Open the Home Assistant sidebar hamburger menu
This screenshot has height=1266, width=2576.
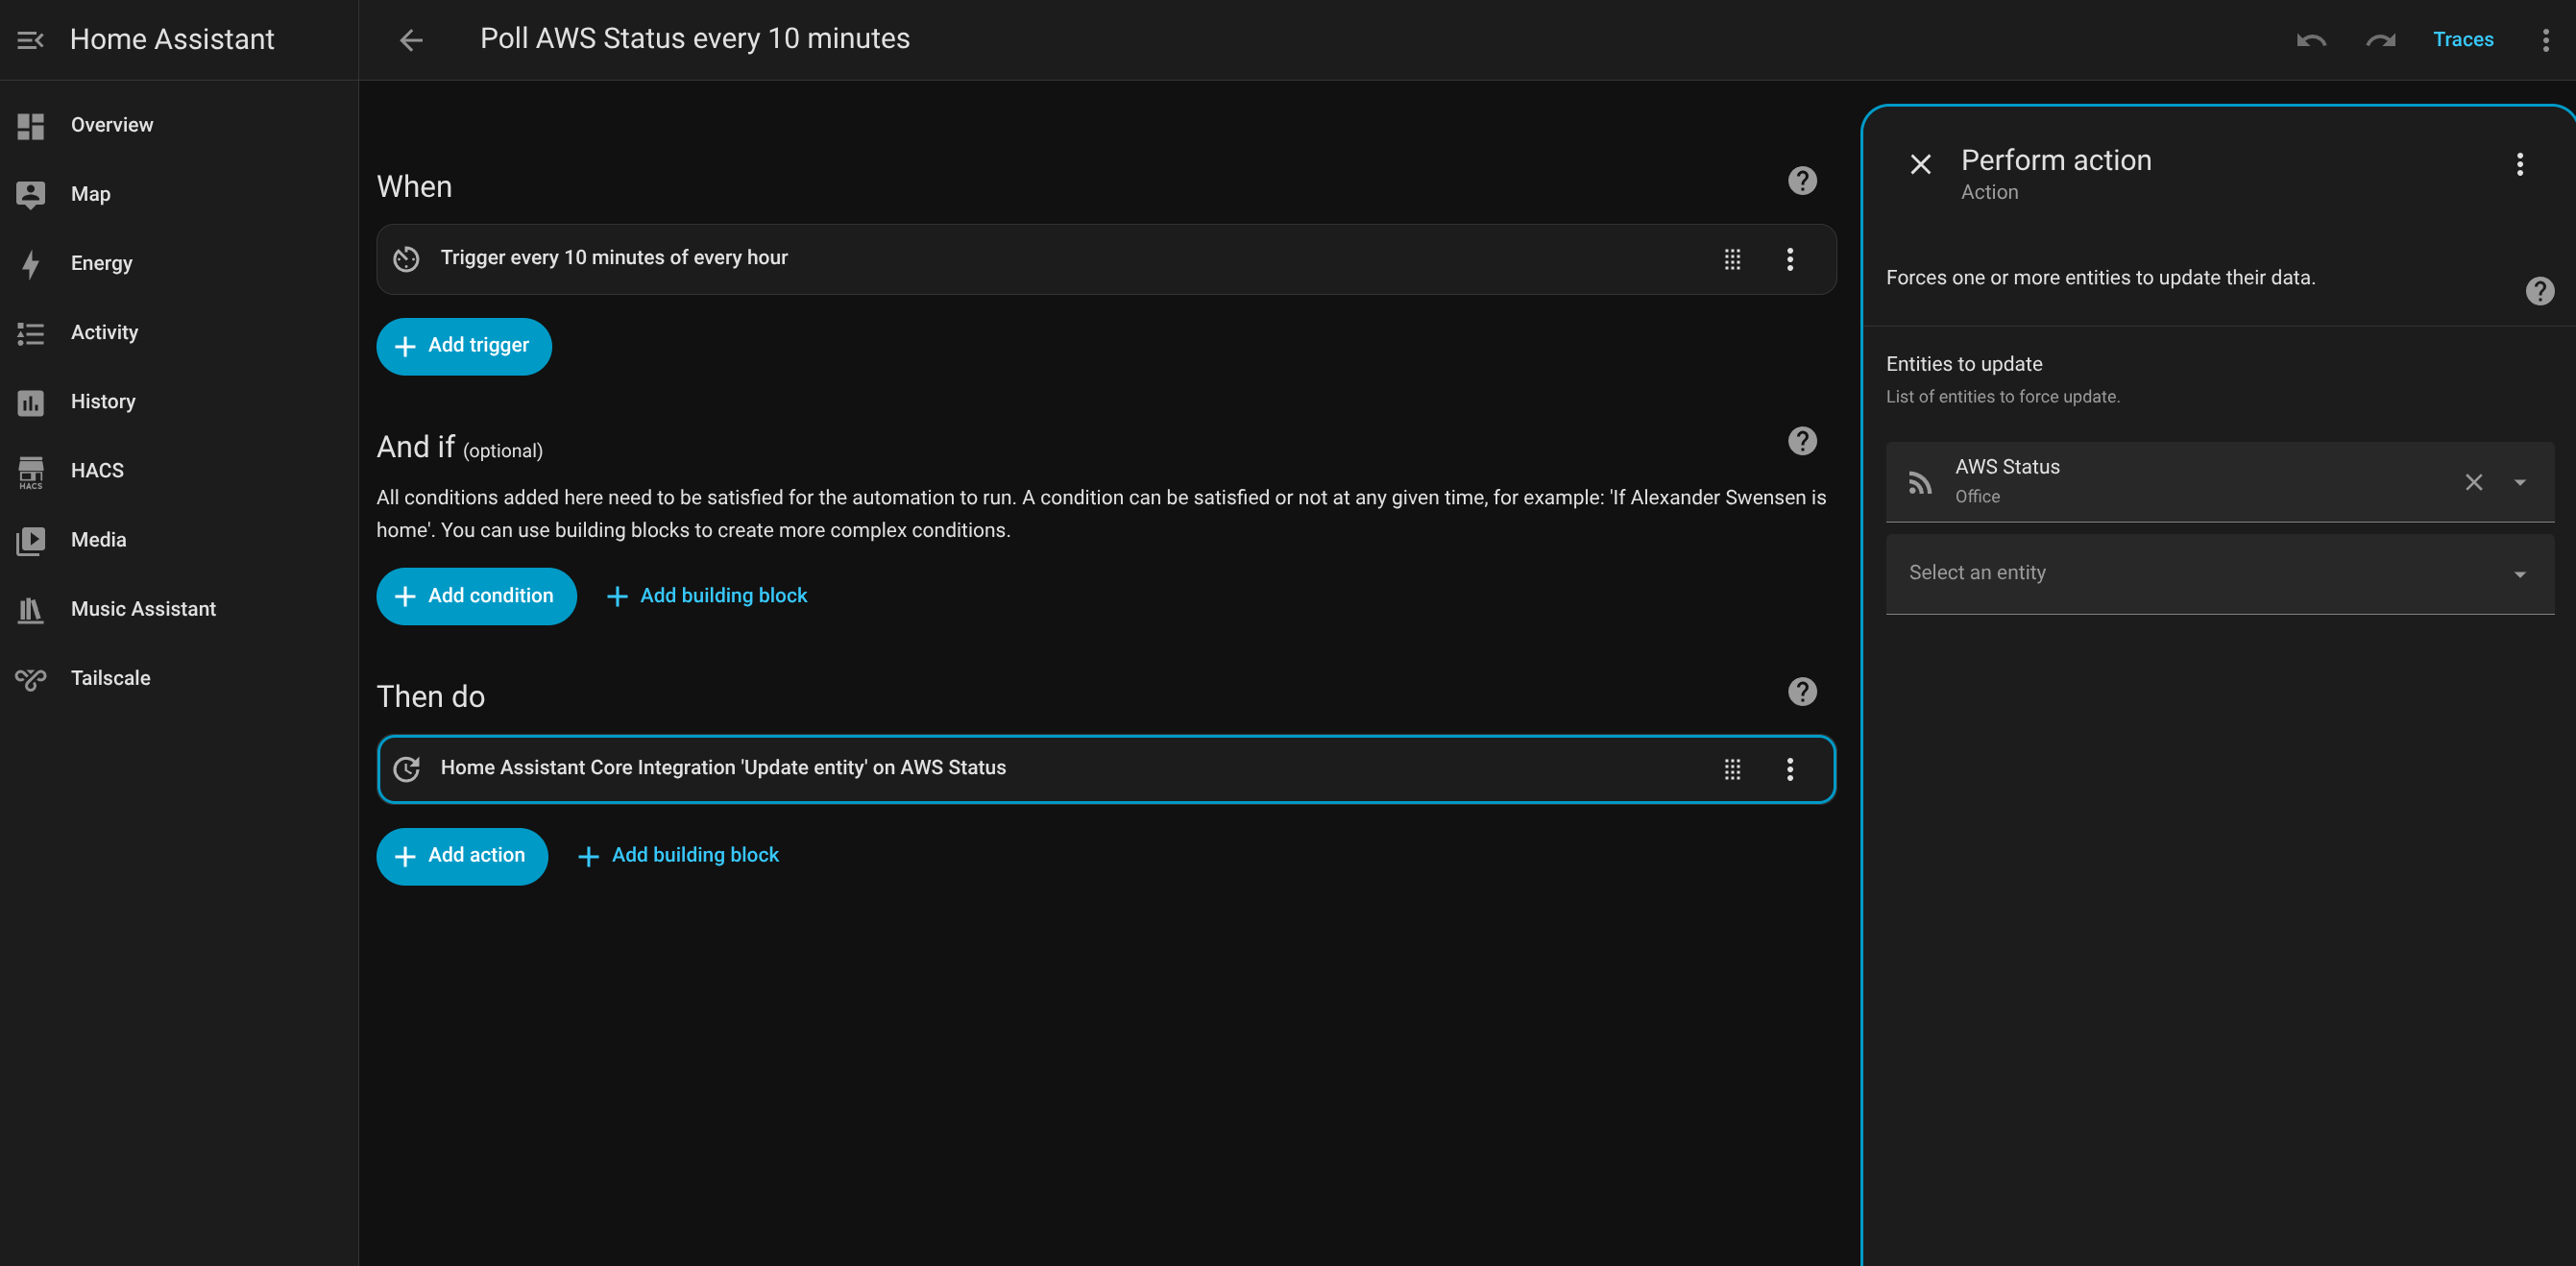coord(29,40)
